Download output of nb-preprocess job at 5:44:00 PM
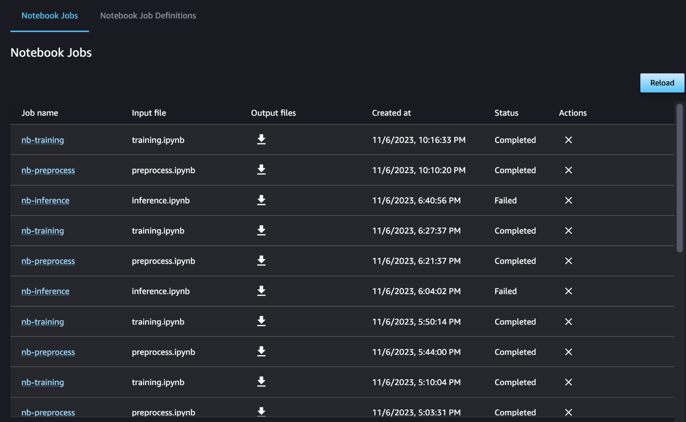Image resolution: width=686 pixels, height=422 pixels. (261, 351)
